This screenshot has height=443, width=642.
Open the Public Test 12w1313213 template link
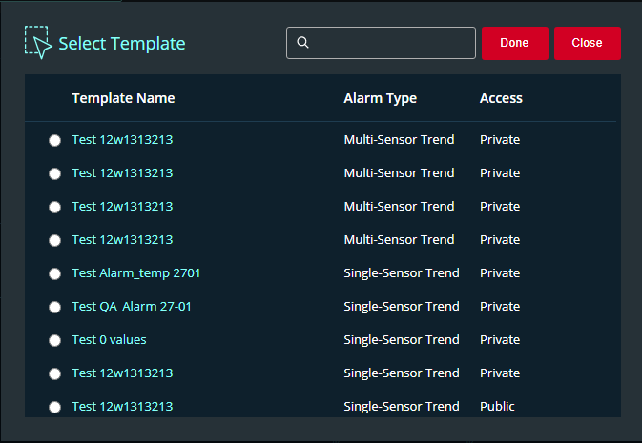pos(122,407)
